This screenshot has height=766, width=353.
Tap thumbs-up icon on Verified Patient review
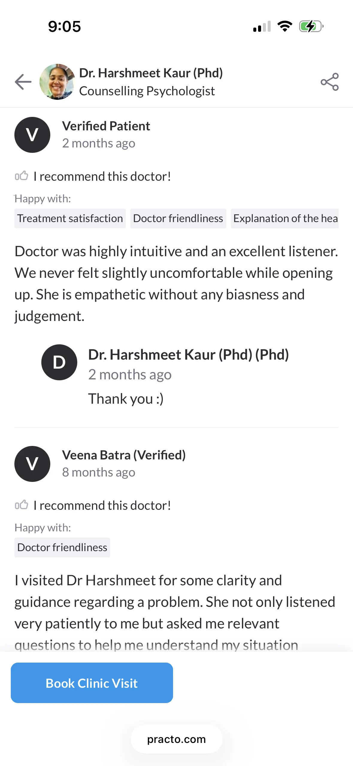(x=22, y=176)
